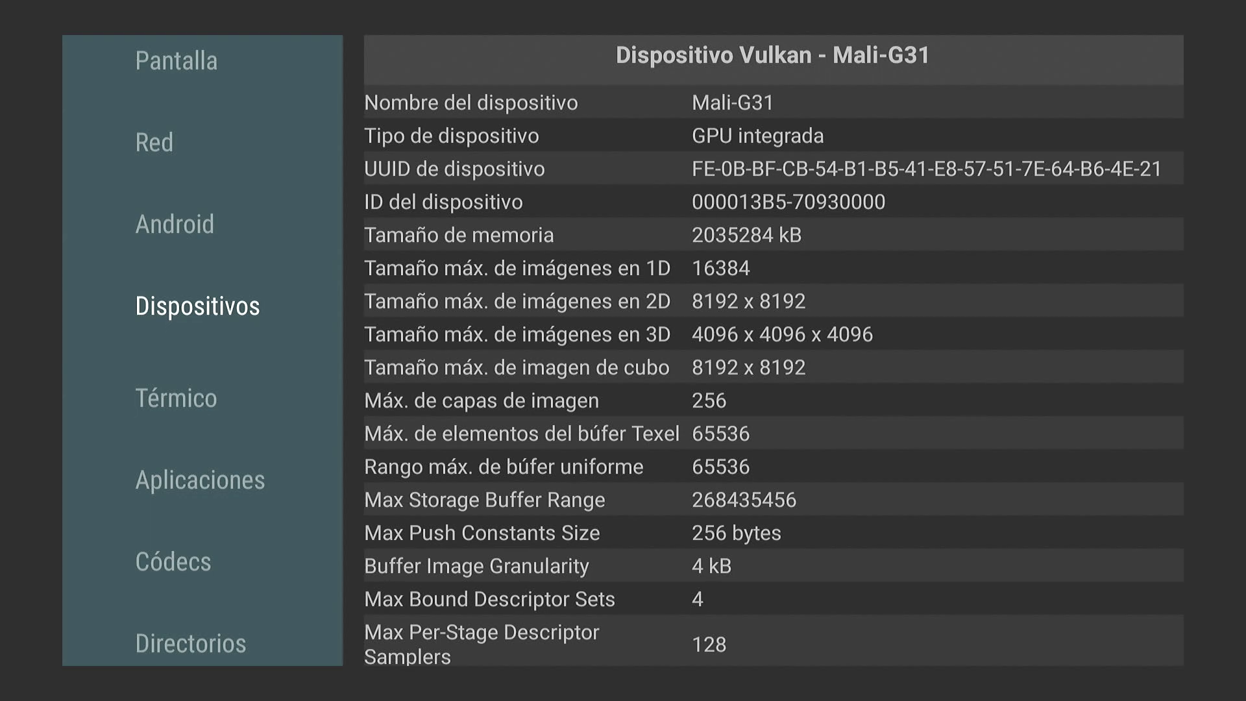Viewport: 1246px width, 701px height.
Task: Click the GPU integrada device type value
Action: pyautogui.click(x=757, y=136)
